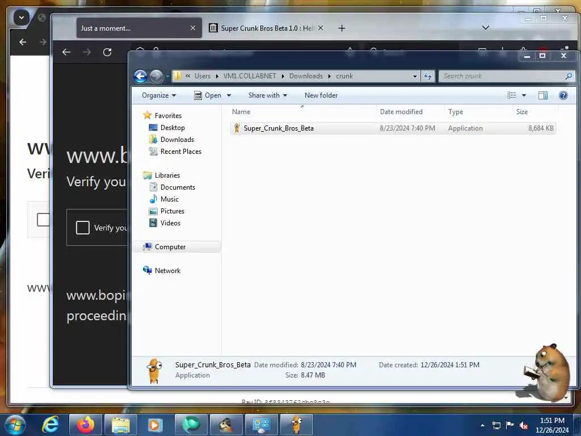The image size is (581, 436).
Task: Click Downloads in the address breadcrumb
Action: pos(306,77)
